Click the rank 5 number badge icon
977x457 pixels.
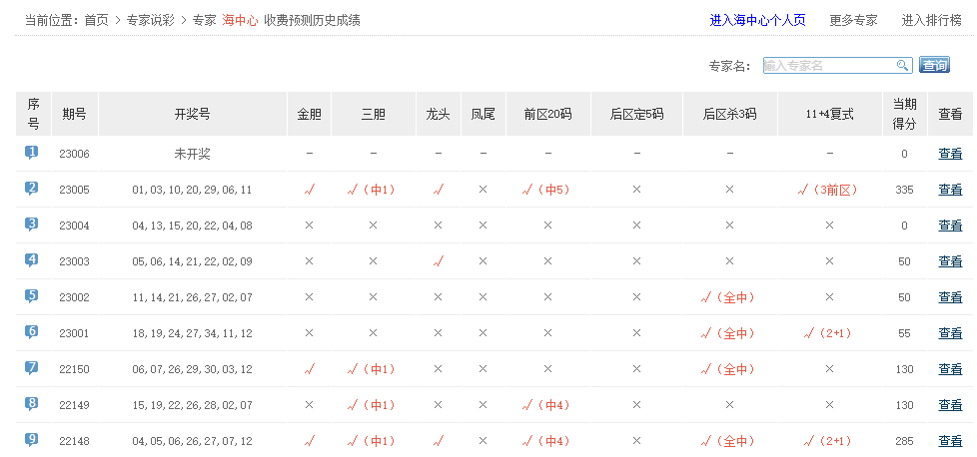click(x=32, y=296)
